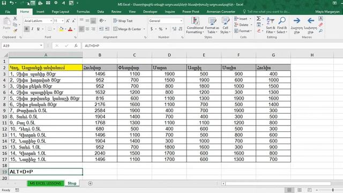Click the Save icon in quick access toolbar
343x193 pixels.
point(4,3)
